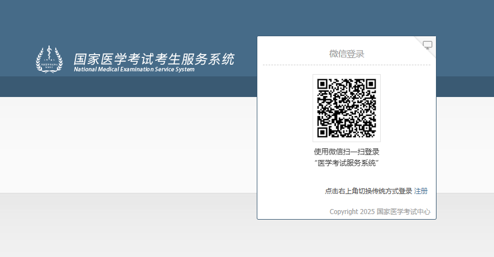Switch to traditional login via monitor icon

428,45
